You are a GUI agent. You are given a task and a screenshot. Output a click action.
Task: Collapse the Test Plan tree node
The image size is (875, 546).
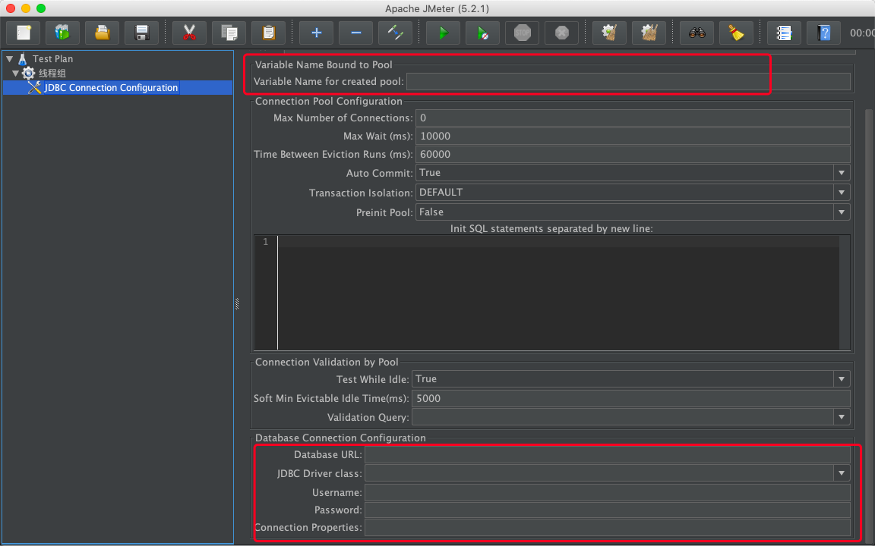click(9, 58)
